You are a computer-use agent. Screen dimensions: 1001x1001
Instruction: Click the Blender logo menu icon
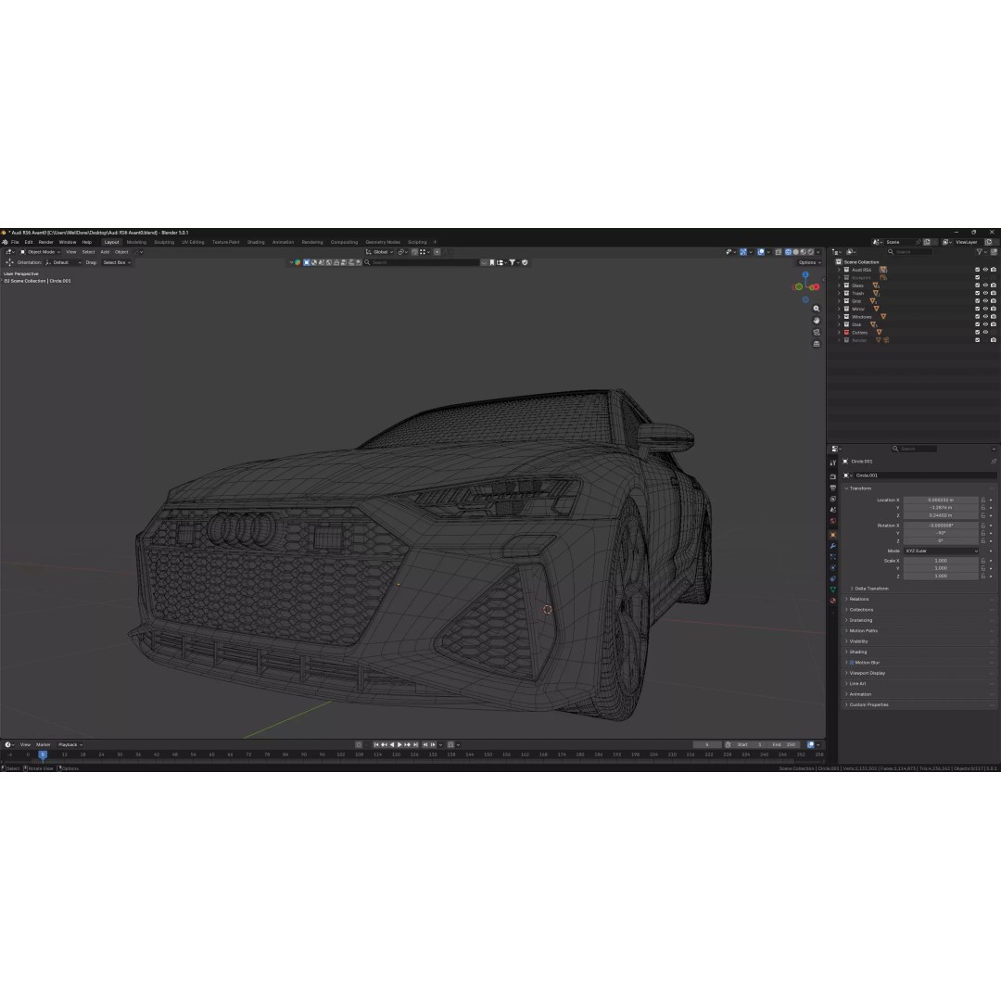click(x=5, y=243)
